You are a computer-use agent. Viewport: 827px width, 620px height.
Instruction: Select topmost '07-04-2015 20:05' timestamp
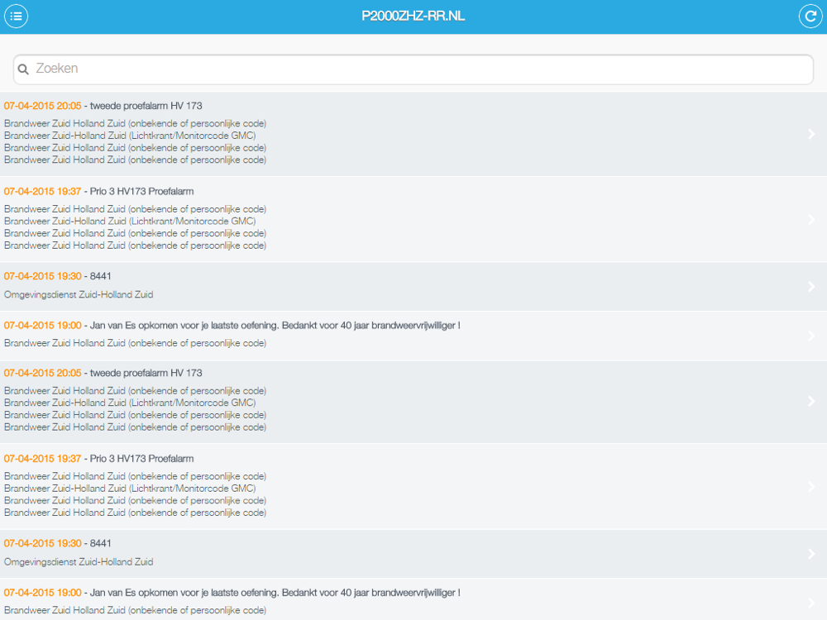coord(43,106)
